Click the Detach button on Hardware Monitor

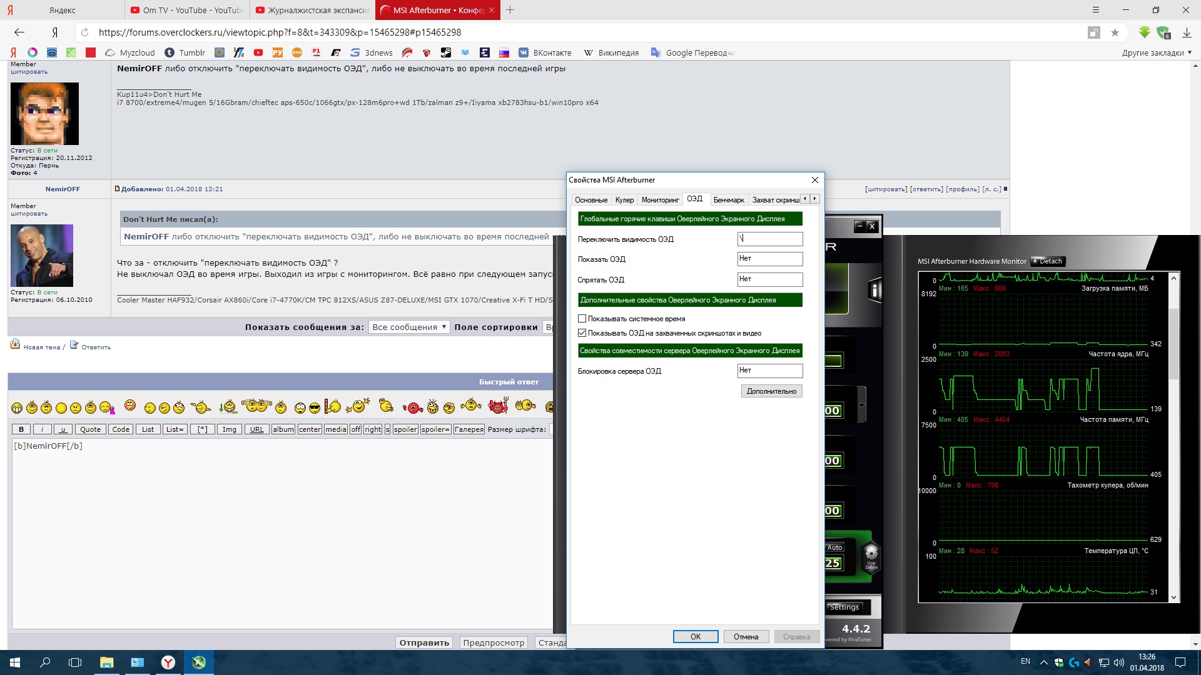[x=1048, y=261]
